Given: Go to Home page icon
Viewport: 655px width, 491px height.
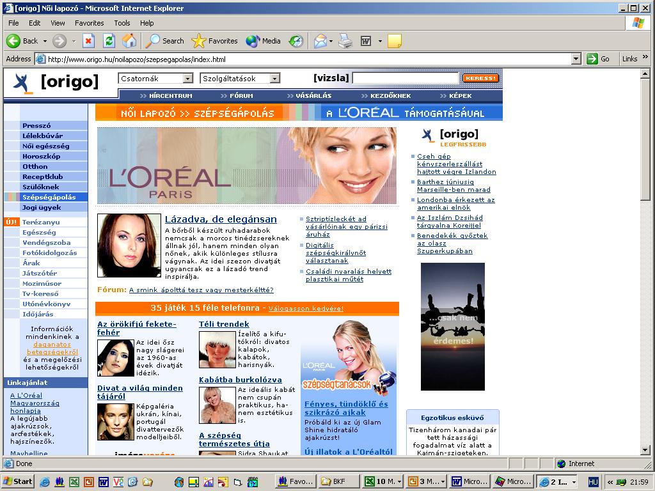Looking at the screenshot, I should point(129,41).
